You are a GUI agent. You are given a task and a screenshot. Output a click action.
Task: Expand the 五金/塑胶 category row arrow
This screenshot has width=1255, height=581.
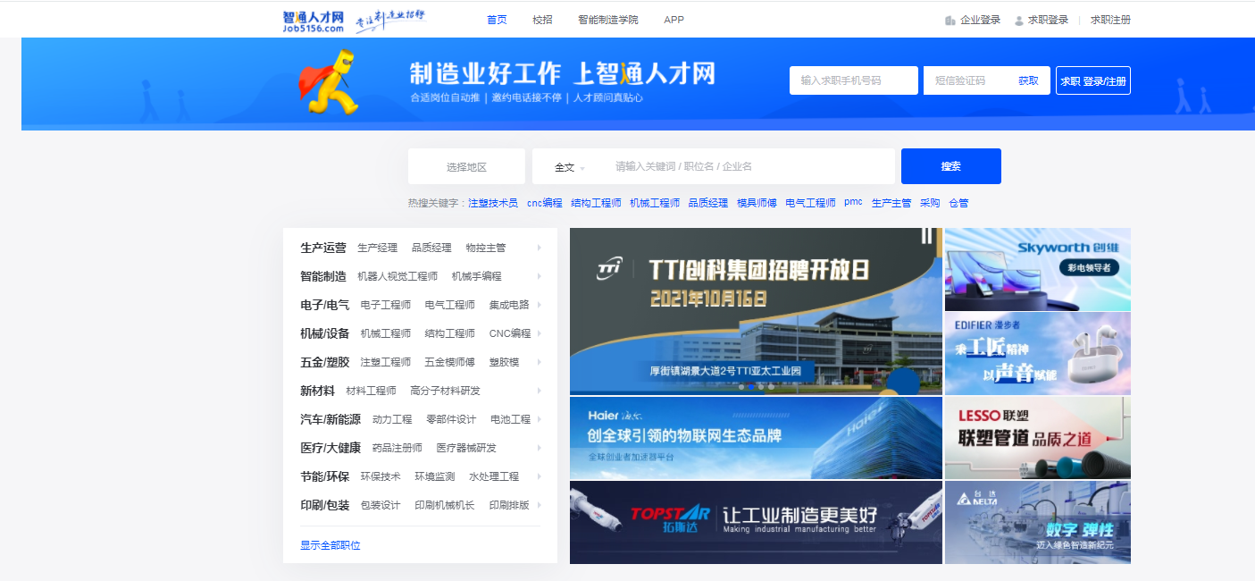coord(540,362)
